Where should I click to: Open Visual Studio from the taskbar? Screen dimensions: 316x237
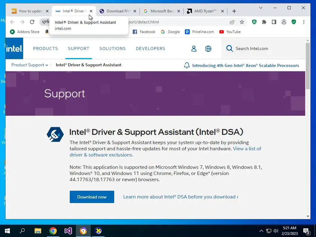(68, 231)
